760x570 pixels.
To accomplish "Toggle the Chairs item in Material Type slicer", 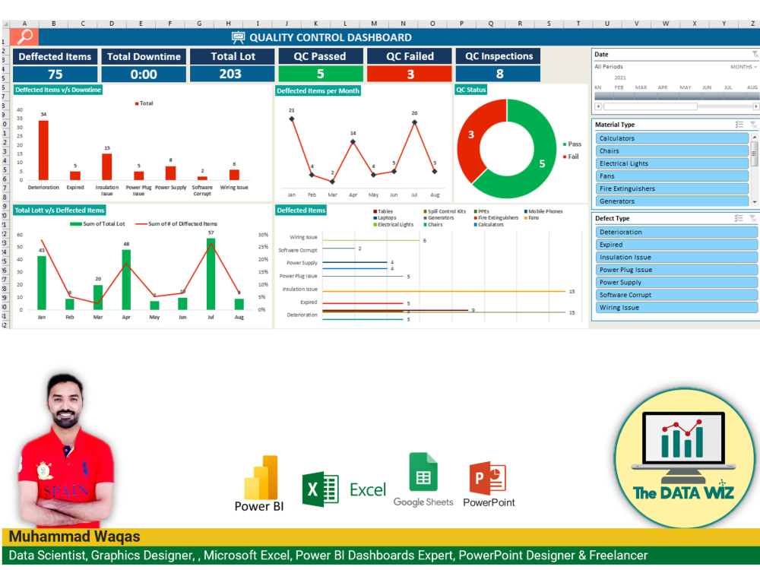I will click(671, 150).
